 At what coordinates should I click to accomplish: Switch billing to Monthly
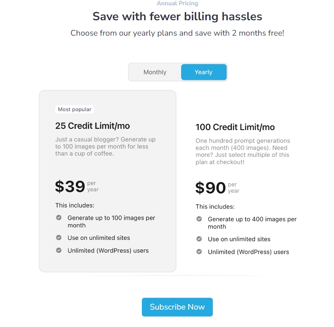[x=155, y=72]
